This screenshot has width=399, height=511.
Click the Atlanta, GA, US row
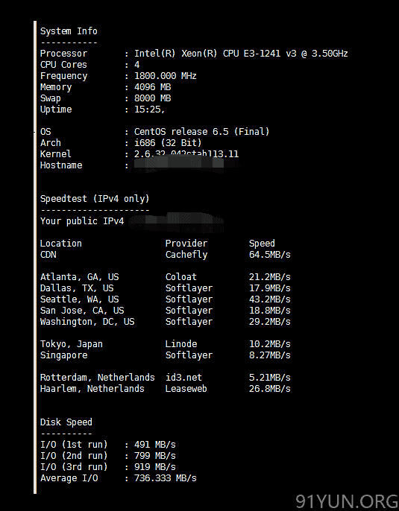coord(165,277)
